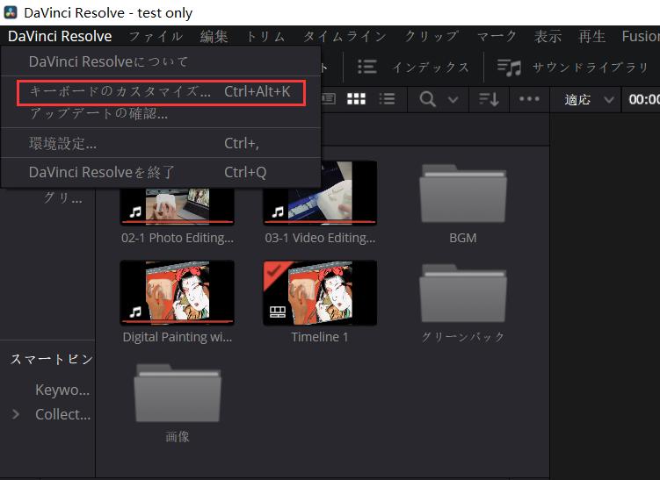Select the BGM folder
This screenshot has height=480, width=660.
coord(463,193)
